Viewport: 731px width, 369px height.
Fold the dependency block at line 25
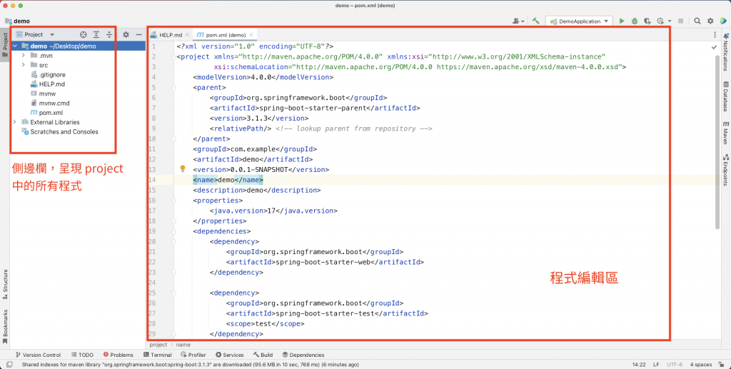point(173,293)
